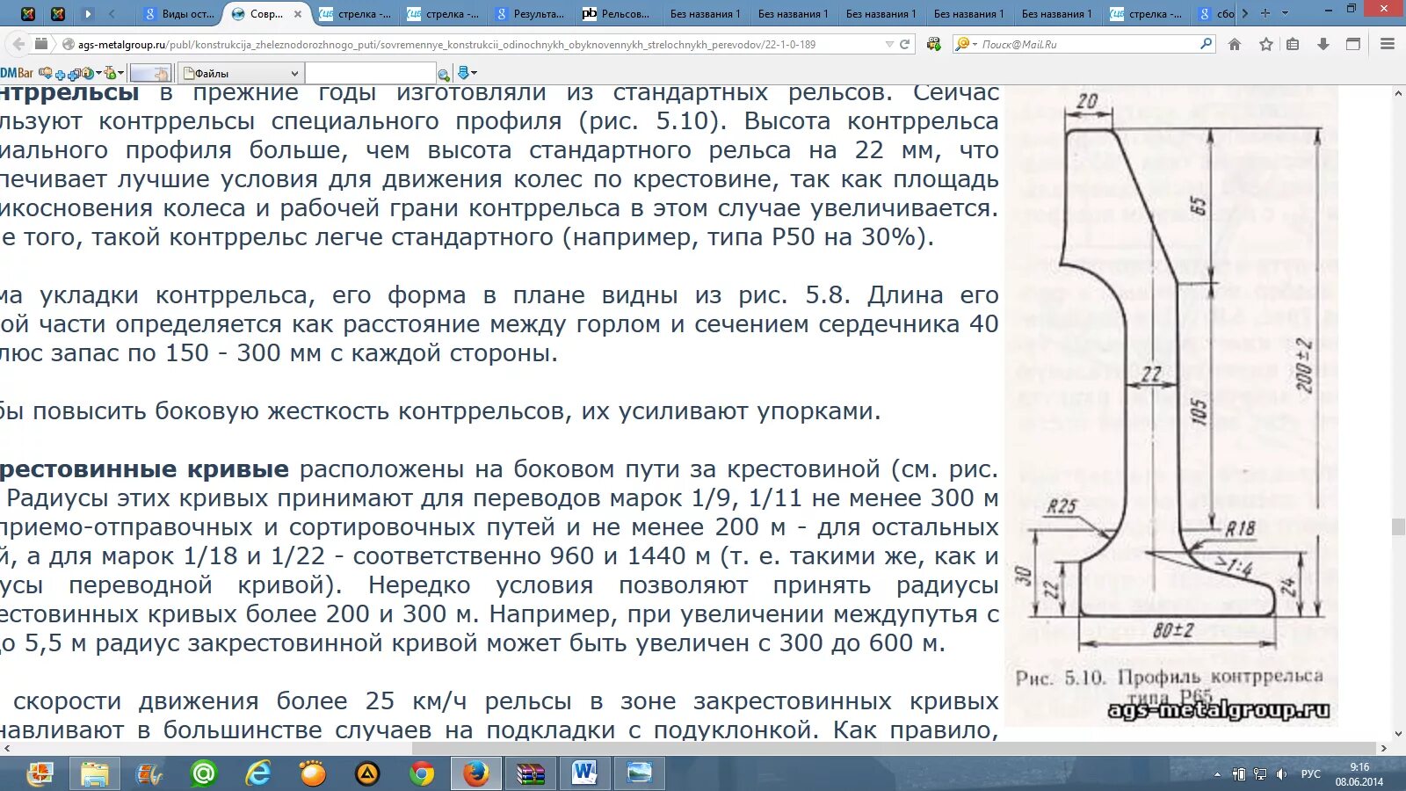Open the downloads arrow icon
The width and height of the screenshot is (1406, 791).
coord(1323,44)
